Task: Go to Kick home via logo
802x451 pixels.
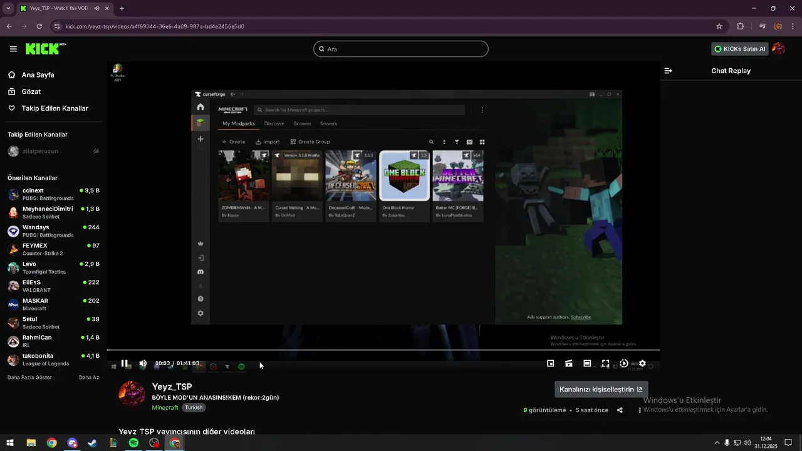Action: click(x=45, y=49)
